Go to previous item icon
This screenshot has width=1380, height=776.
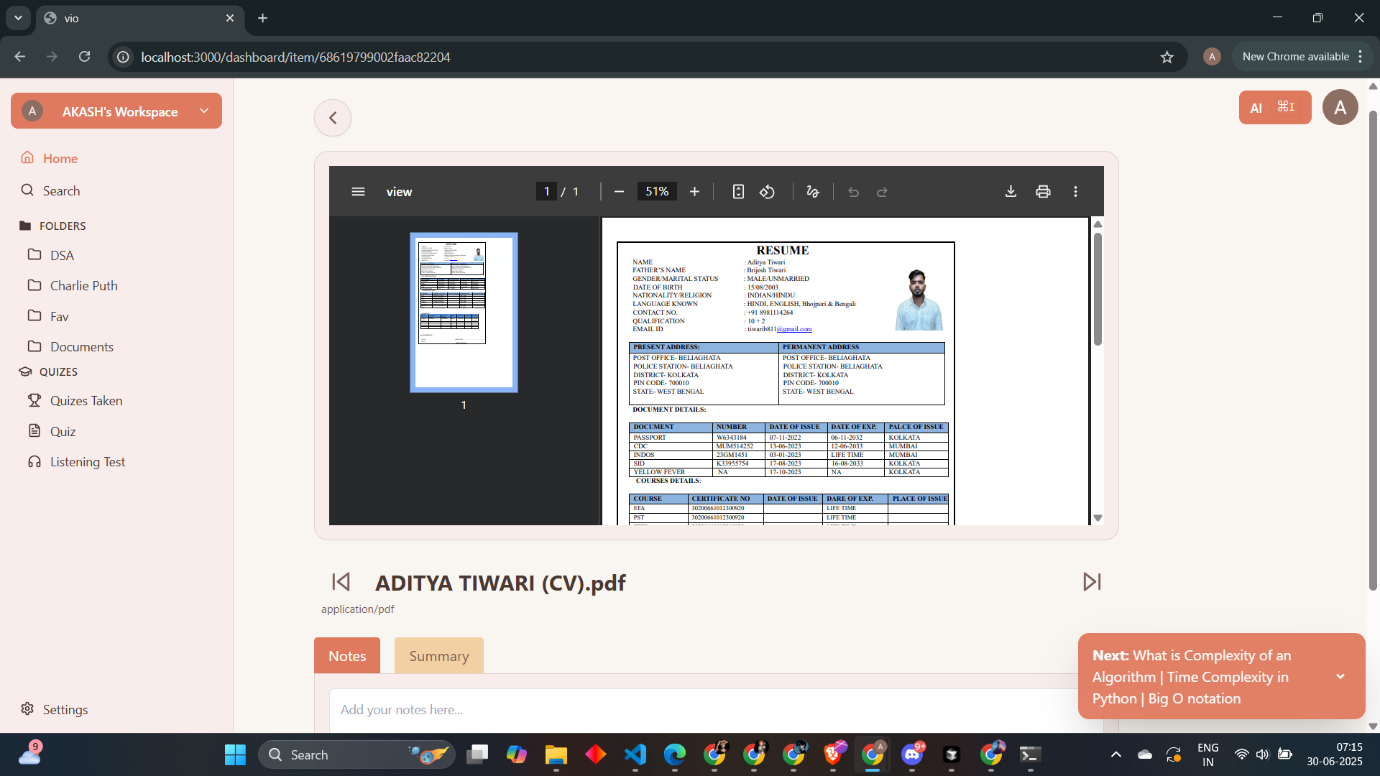pyautogui.click(x=341, y=581)
